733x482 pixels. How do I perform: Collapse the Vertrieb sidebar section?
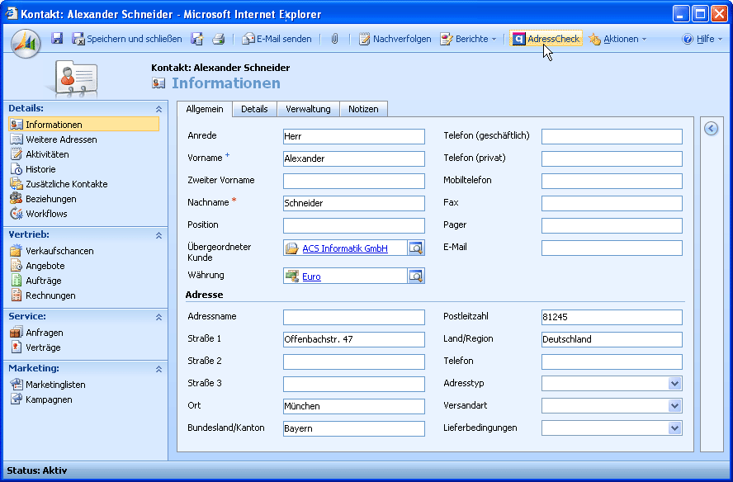(159, 235)
